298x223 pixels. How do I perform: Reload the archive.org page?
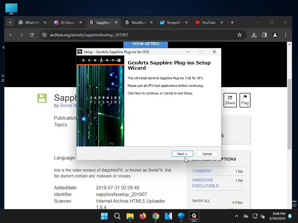[32, 35]
